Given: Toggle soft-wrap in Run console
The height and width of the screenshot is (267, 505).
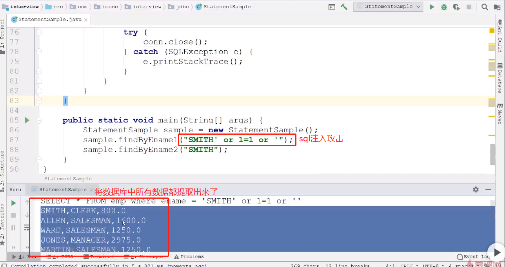Looking at the screenshot, I should (27, 227).
